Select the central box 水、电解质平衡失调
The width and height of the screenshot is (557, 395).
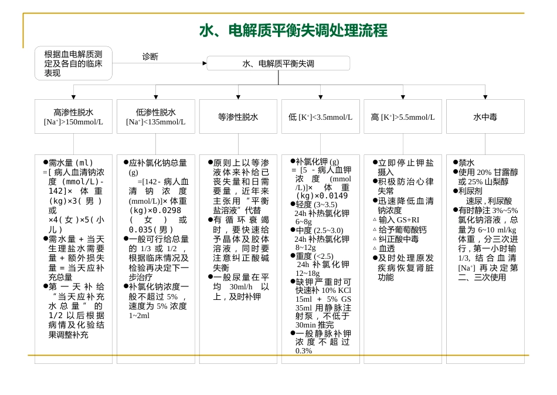pos(278,63)
